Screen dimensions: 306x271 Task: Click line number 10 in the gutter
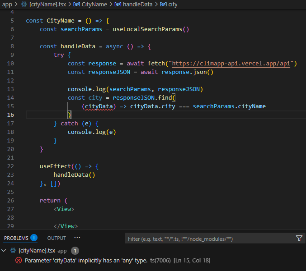pyautogui.click(x=10, y=64)
